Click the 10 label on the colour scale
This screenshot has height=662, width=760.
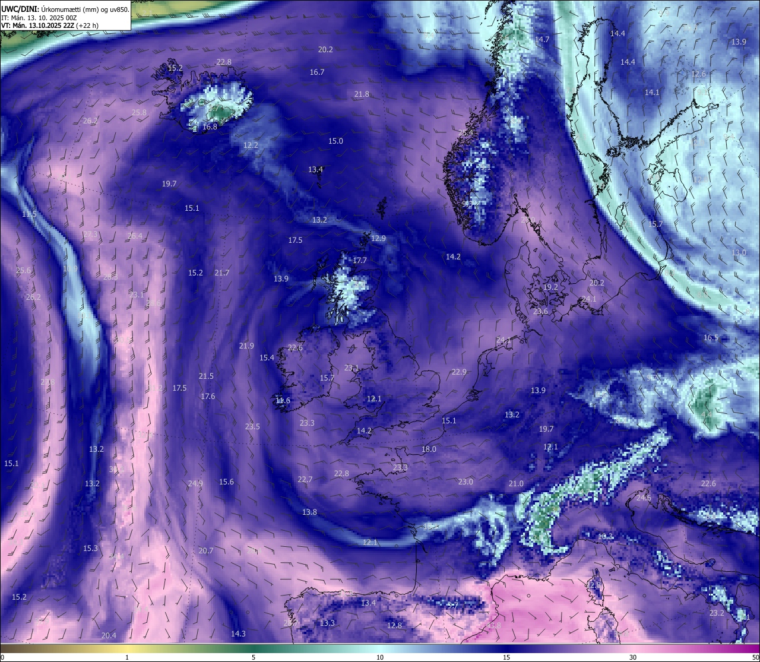(380, 657)
